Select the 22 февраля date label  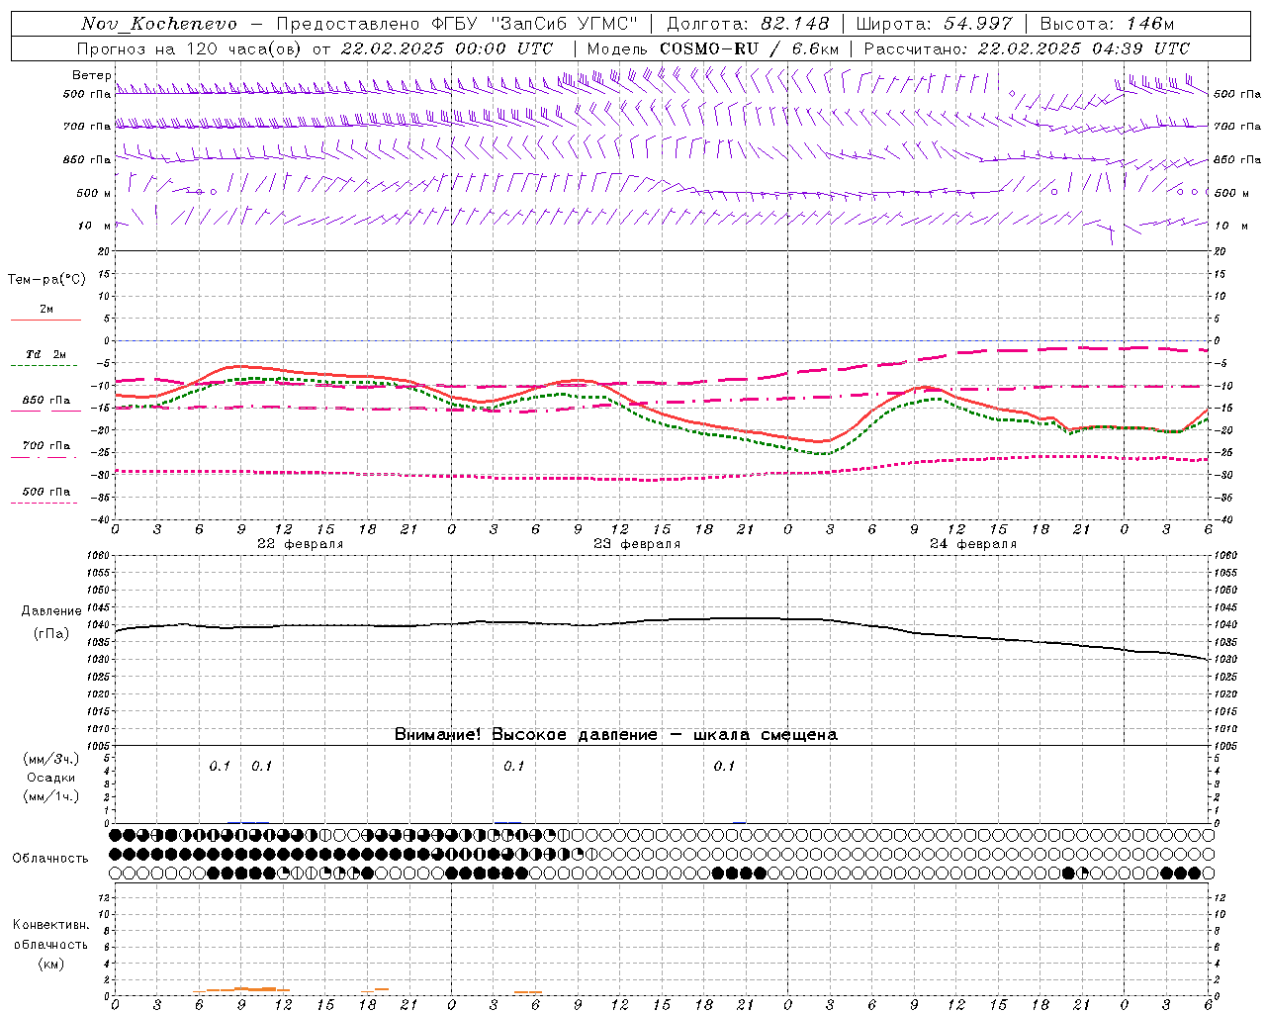[301, 544]
